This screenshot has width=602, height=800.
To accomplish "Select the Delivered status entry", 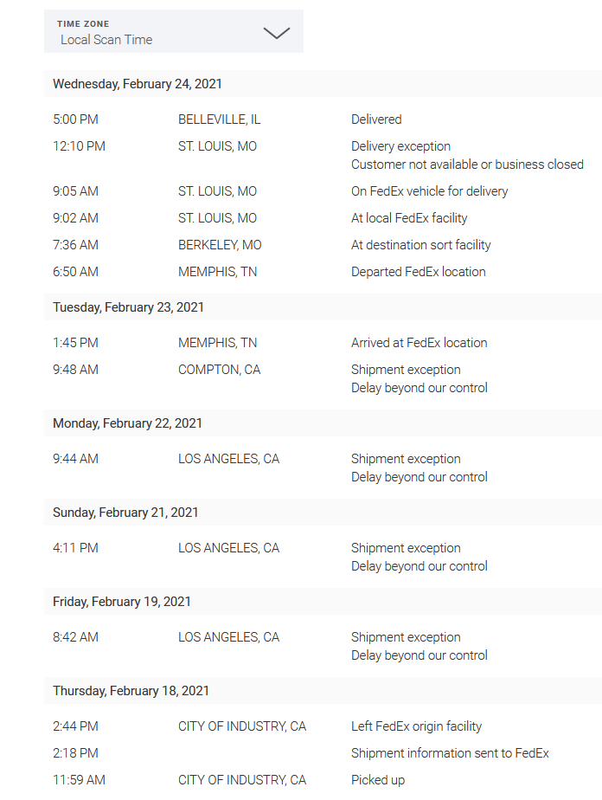I will [378, 119].
